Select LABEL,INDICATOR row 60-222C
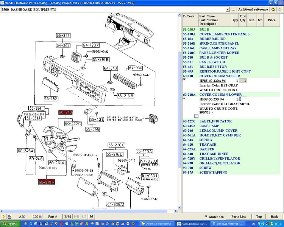Screen dimensions: 284x227 [231, 121]
